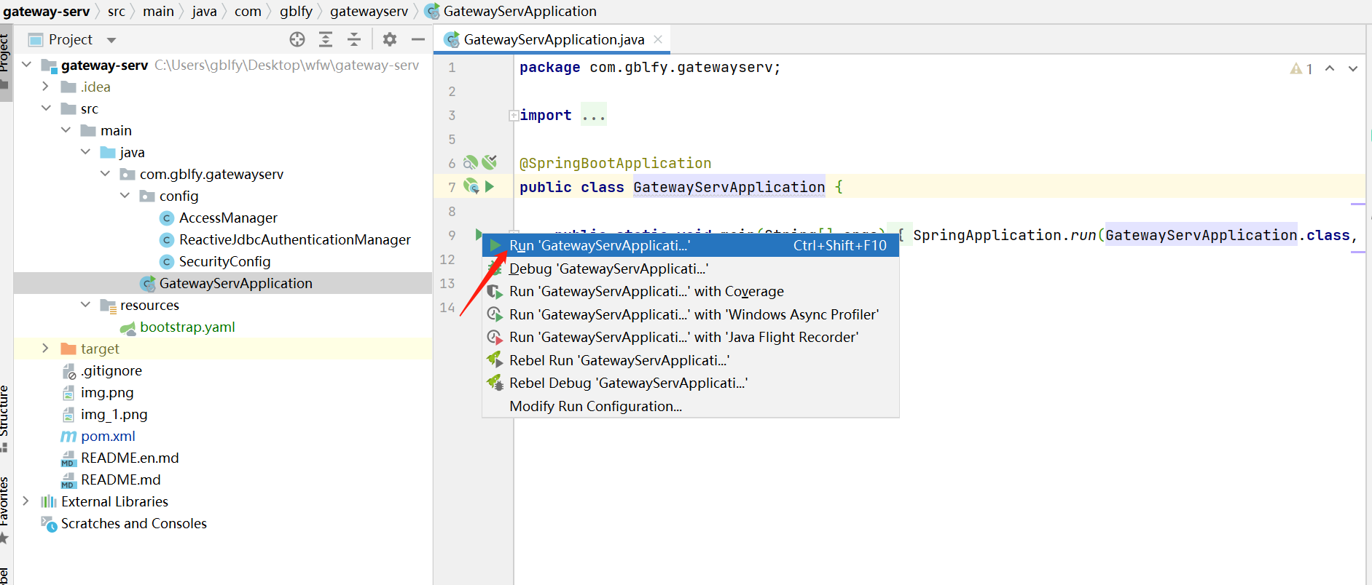Screen dimensions: 1372x585
Task: Select README.en.md file
Action: tap(130, 458)
